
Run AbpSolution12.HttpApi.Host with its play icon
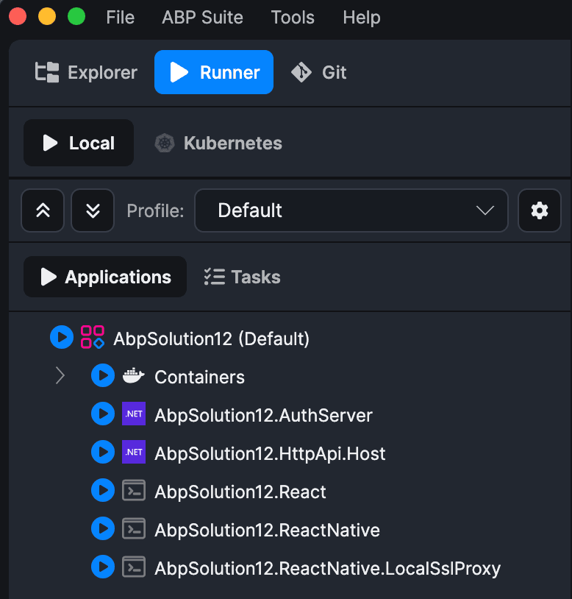point(103,452)
